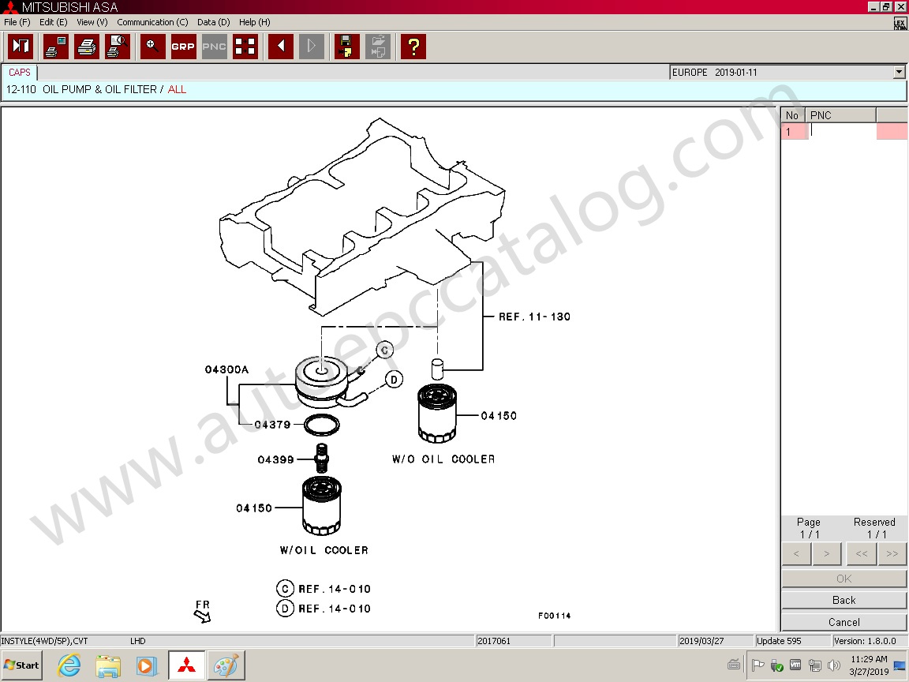Open the Help (H) menu
This screenshot has width=909, height=682.
coord(255,22)
